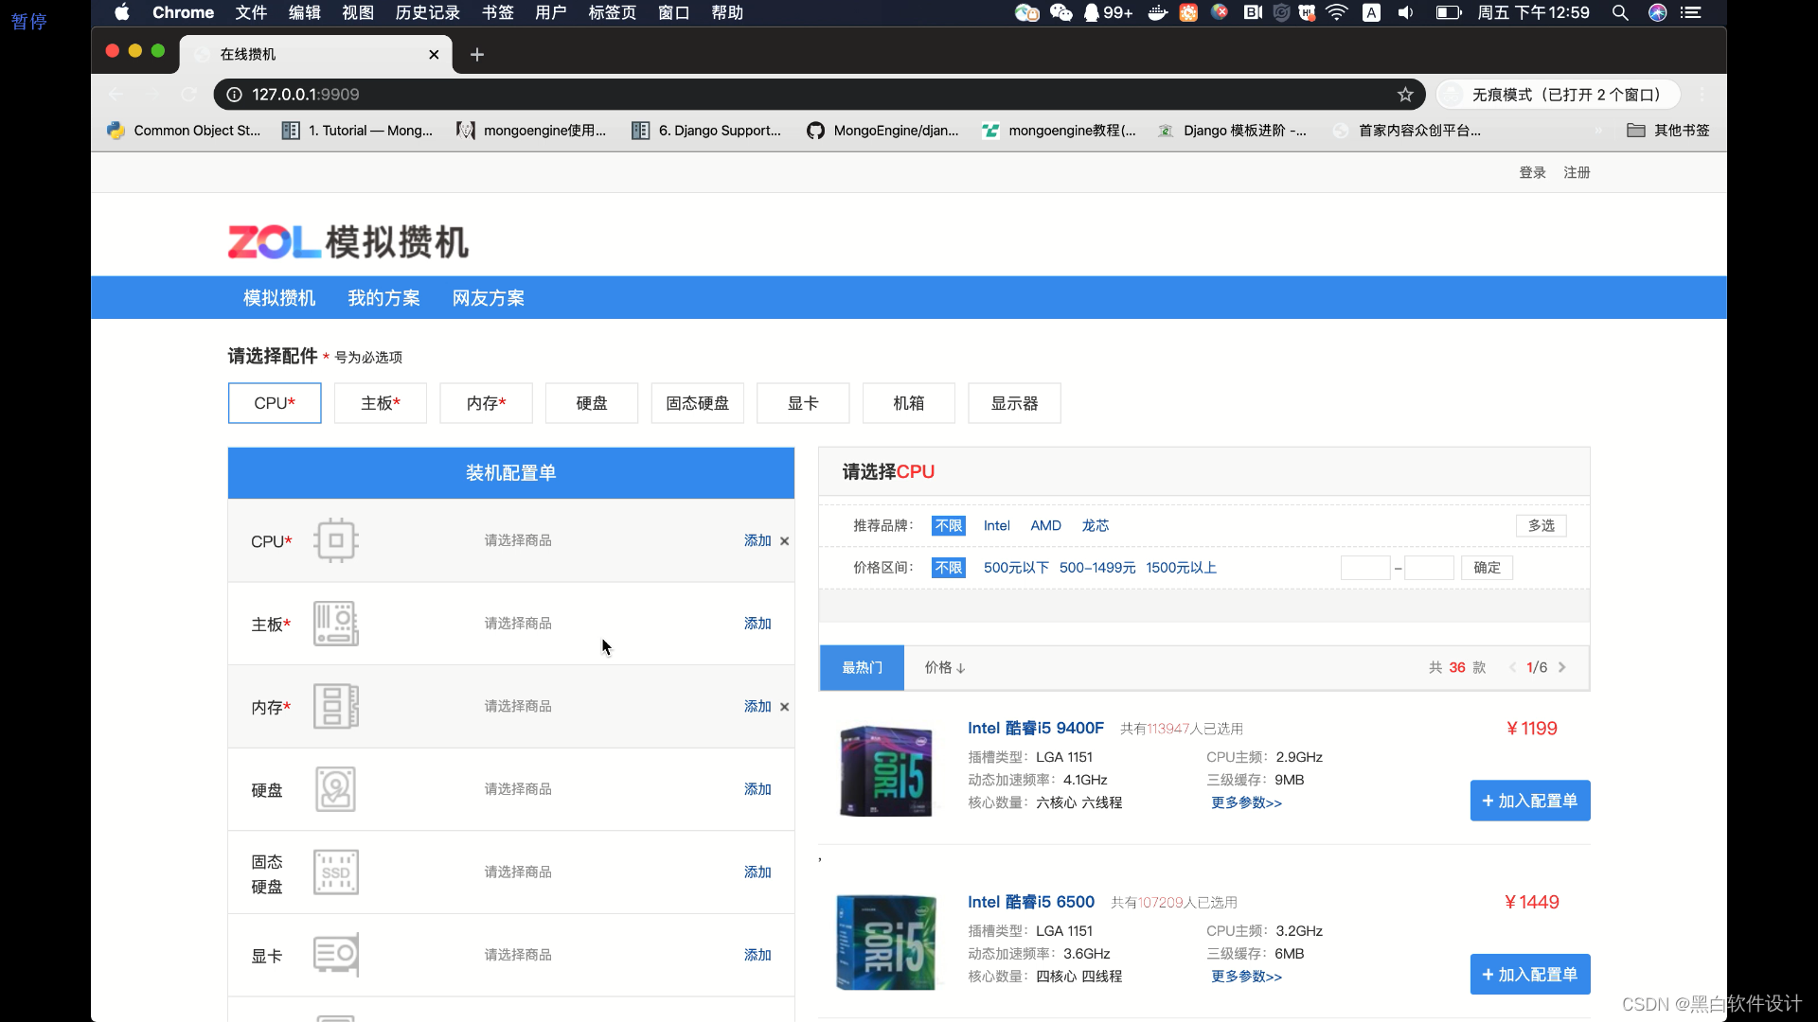Open Siri from the menu bar
The image size is (1818, 1022).
coord(1658,13)
